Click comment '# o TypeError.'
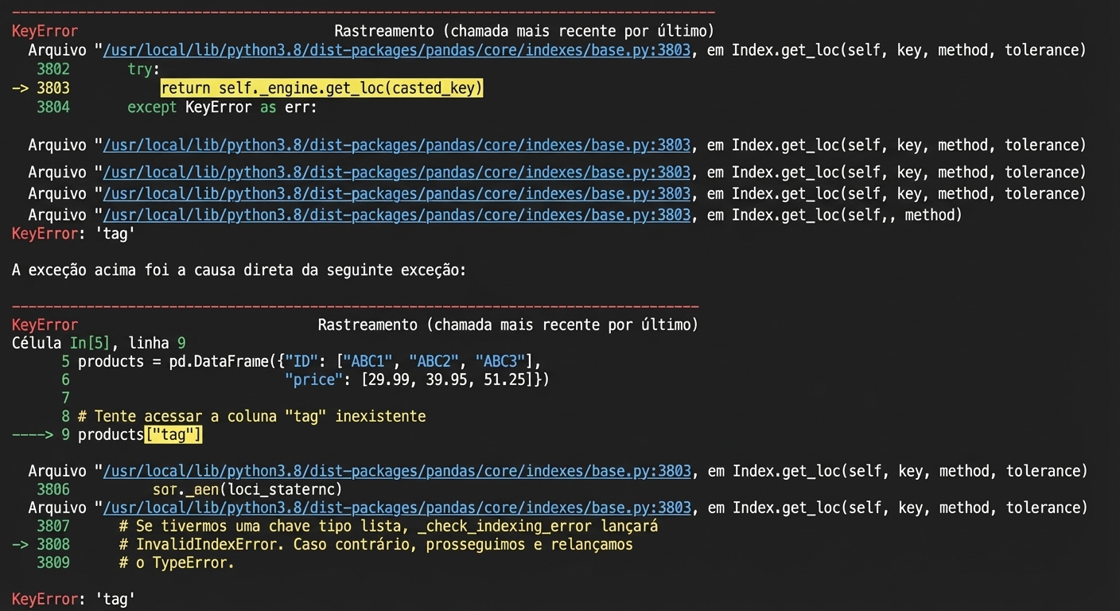This screenshot has width=1120, height=611. [x=177, y=562]
